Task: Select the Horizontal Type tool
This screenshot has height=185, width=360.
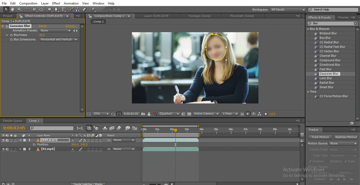Action: click(63, 10)
